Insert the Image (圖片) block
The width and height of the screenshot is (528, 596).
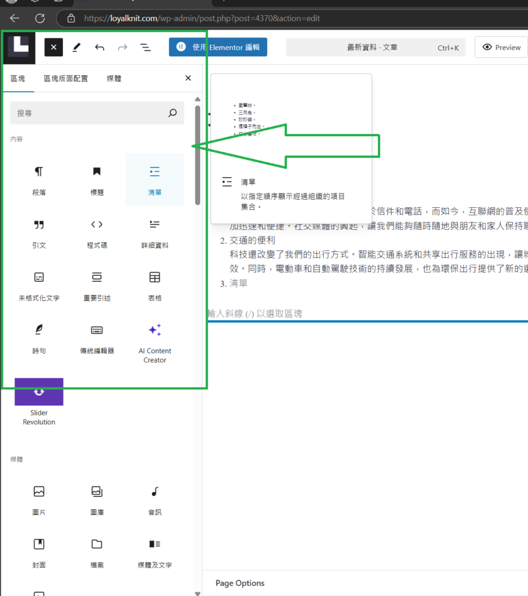pos(39,499)
